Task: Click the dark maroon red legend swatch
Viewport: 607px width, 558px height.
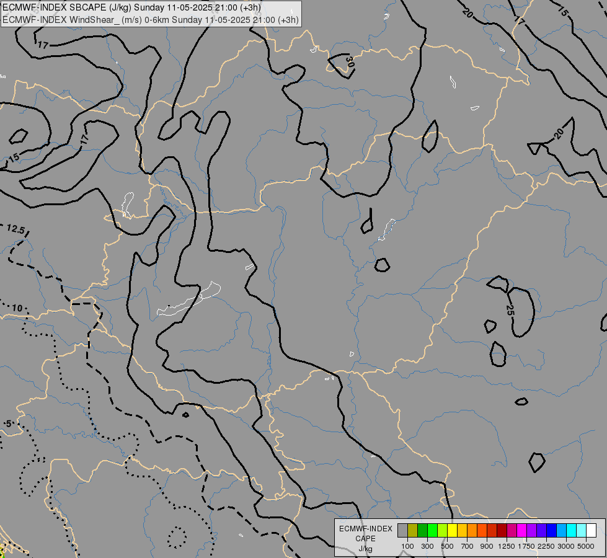Action: click(x=502, y=530)
